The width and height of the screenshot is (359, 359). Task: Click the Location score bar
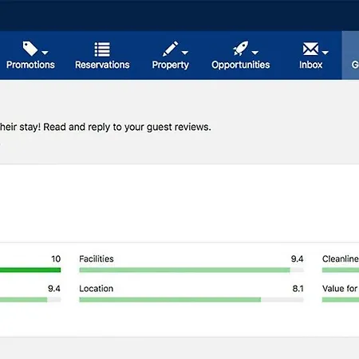pyautogui.click(x=191, y=300)
